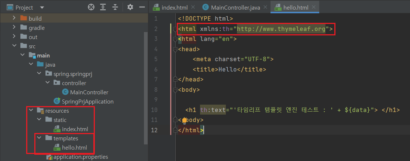Expand the out folder
Viewport: 410px width, 161px height.
tap(14, 37)
